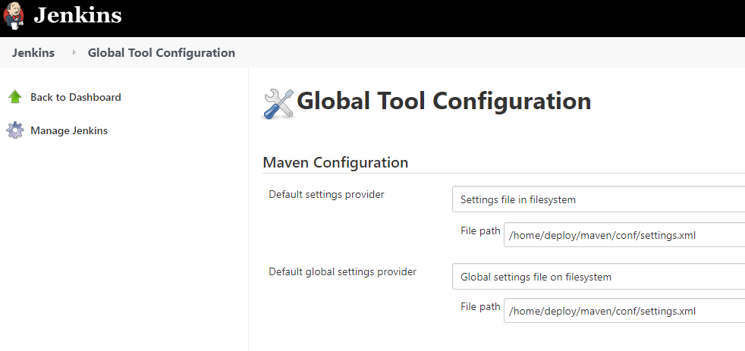Click the Global Tool Configuration page heading
Viewport: 745px width, 351px height.
click(x=444, y=101)
